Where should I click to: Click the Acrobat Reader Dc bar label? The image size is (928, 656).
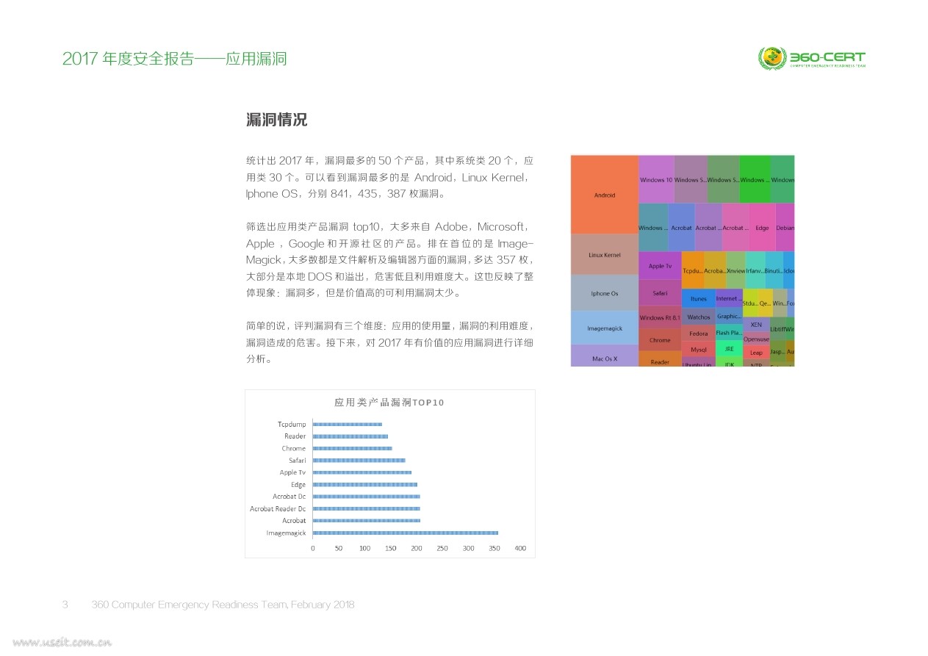pyautogui.click(x=278, y=508)
